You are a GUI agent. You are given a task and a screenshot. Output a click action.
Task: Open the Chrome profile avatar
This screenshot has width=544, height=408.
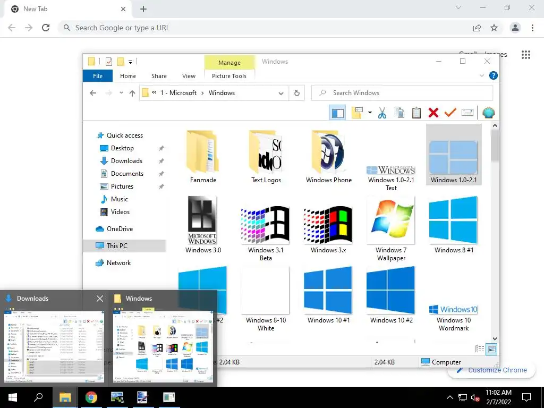(515, 28)
